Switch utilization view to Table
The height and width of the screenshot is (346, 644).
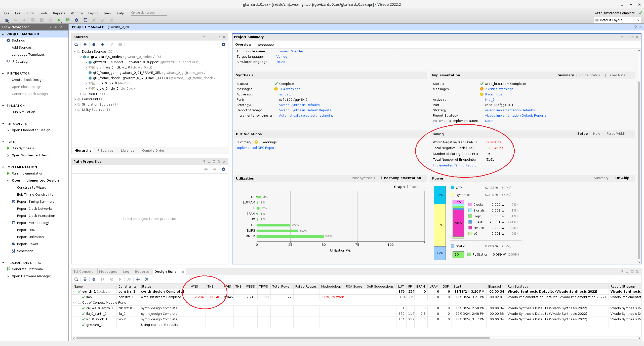coord(414,187)
